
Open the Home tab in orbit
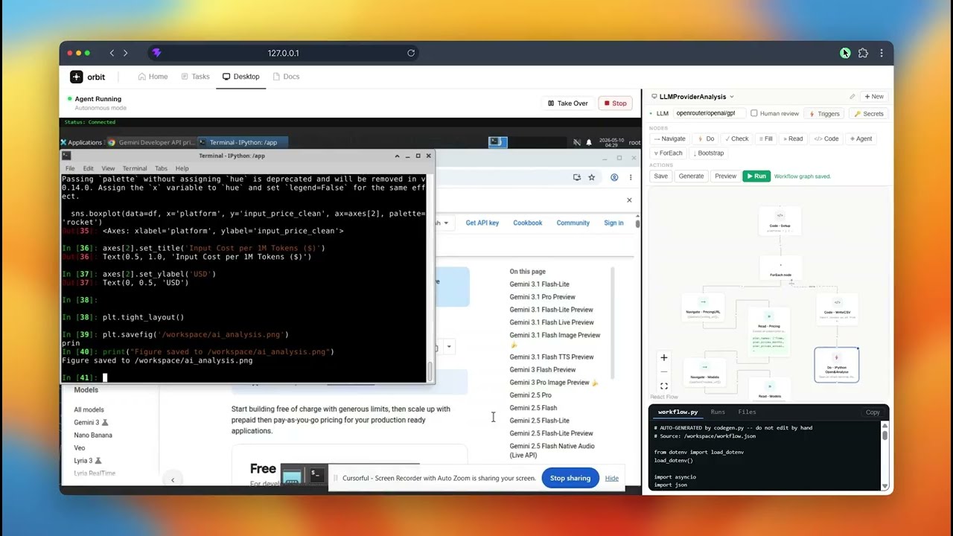[153, 77]
